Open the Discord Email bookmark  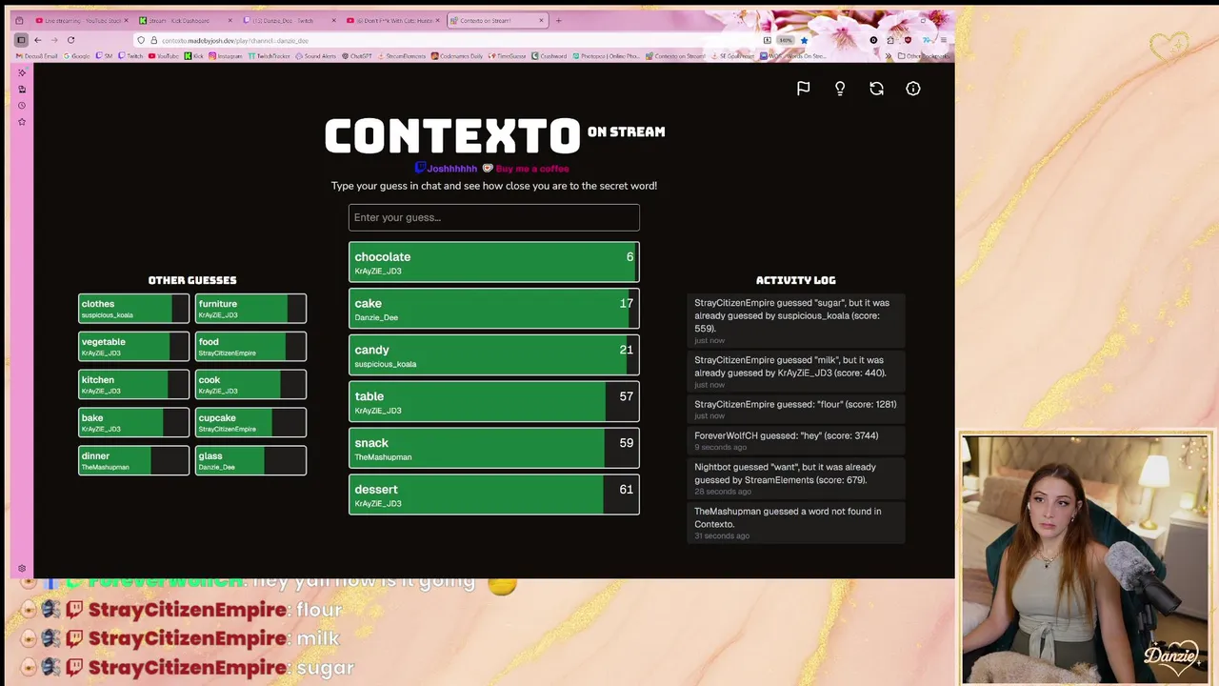[37, 56]
